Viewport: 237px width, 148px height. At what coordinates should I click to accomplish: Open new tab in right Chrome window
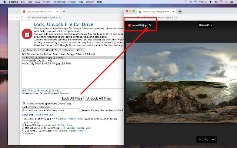coord(180,11)
